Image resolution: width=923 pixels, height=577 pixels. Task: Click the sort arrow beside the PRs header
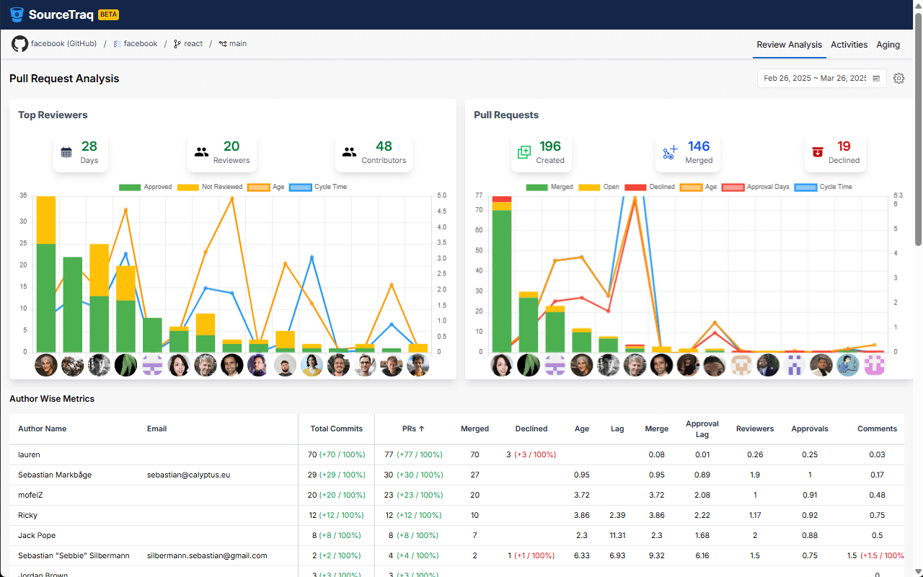(x=422, y=428)
